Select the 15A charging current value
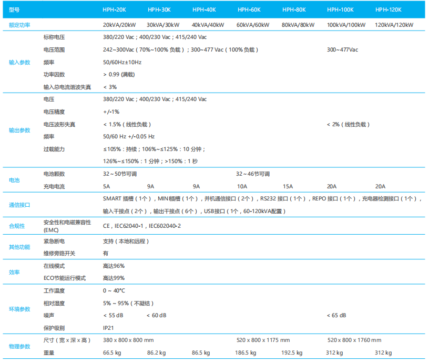This screenshot has width=429, height=363. tap(288, 186)
